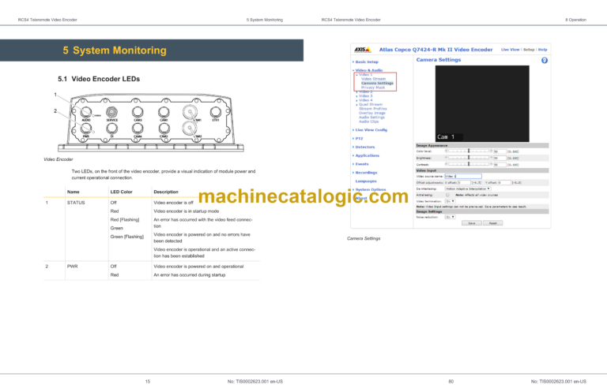Click page number 15 in footer
607x392 pixels.
pos(148,382)
